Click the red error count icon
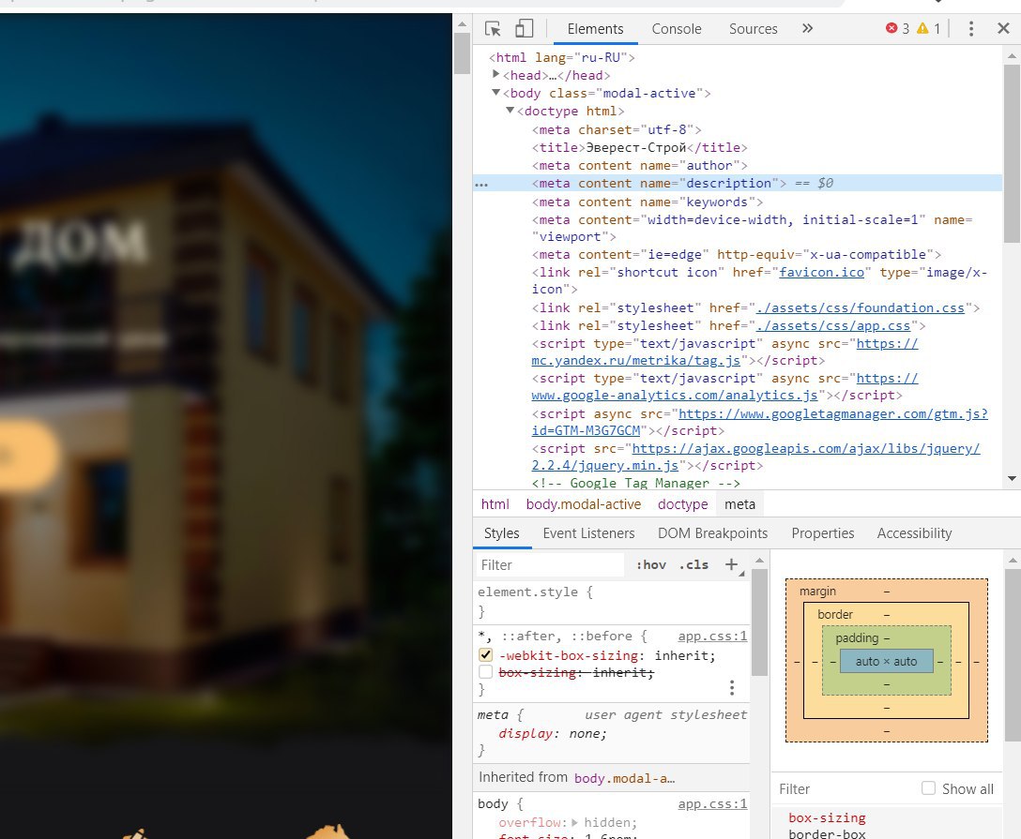Screen dimensions: 1021x839 click(891, 28)
